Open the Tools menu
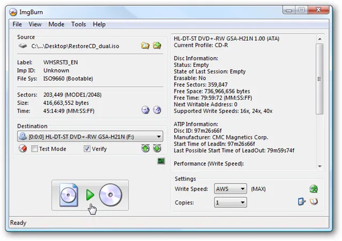Screen dimensions: 342x241 click(x=79, y=24)
